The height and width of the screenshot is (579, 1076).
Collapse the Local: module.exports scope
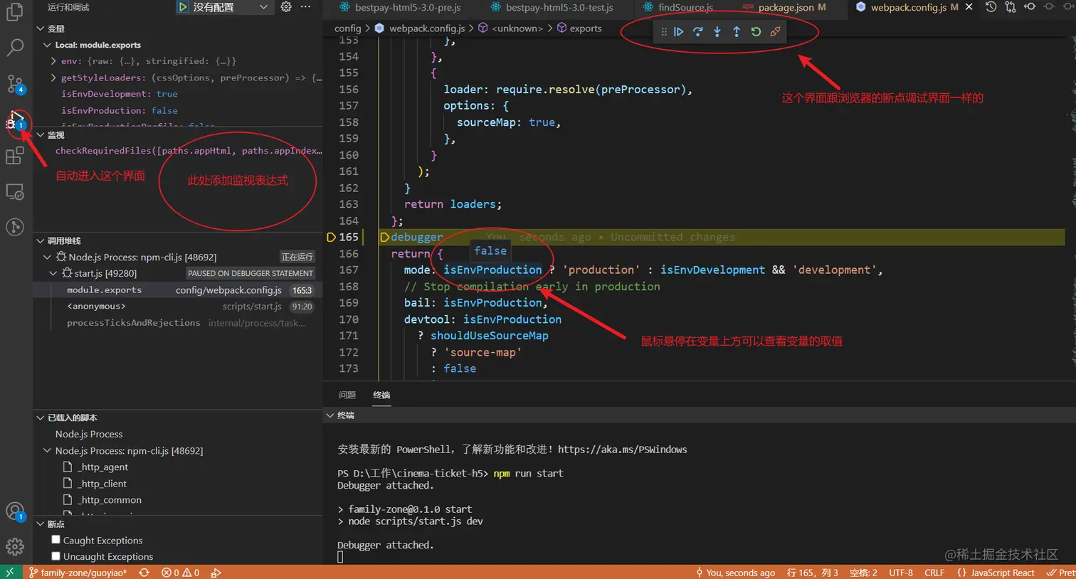(x=48, y=45)
